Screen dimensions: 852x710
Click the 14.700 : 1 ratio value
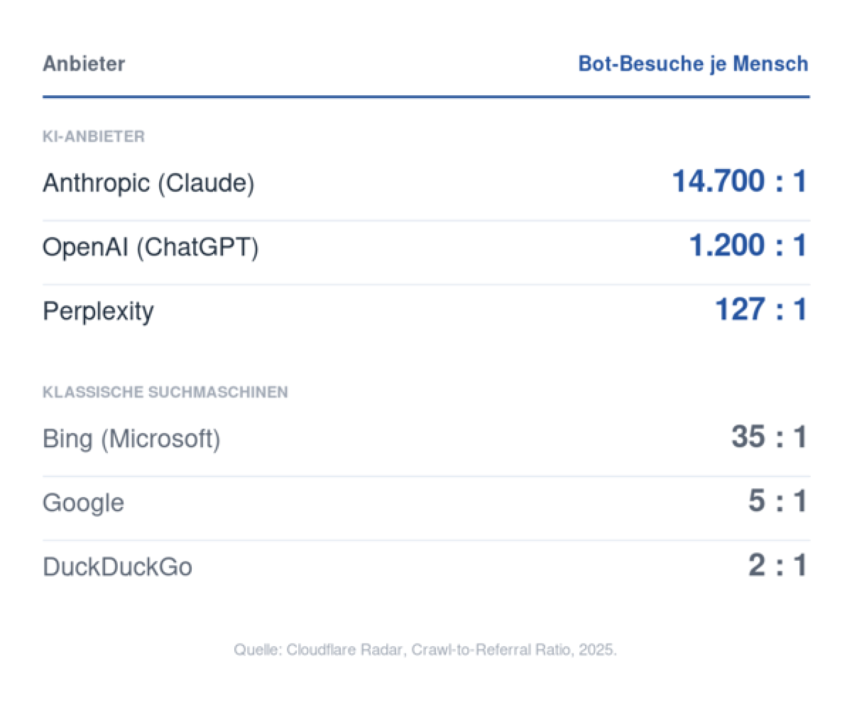(x=740, y=181)
